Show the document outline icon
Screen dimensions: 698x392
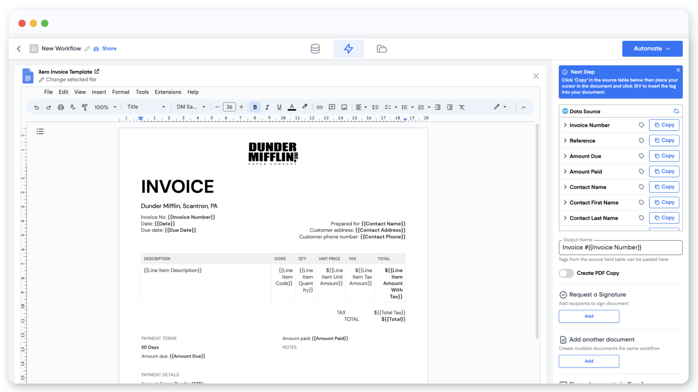coord(40,132)
